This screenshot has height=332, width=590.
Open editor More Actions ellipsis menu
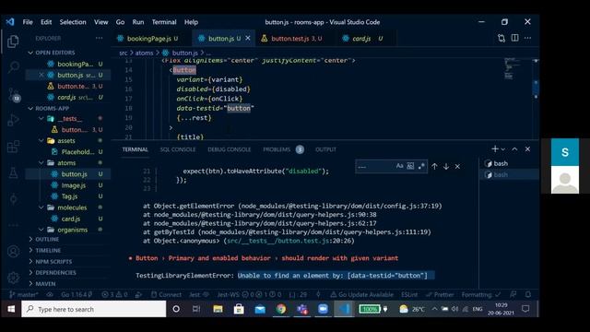point(527,38)
